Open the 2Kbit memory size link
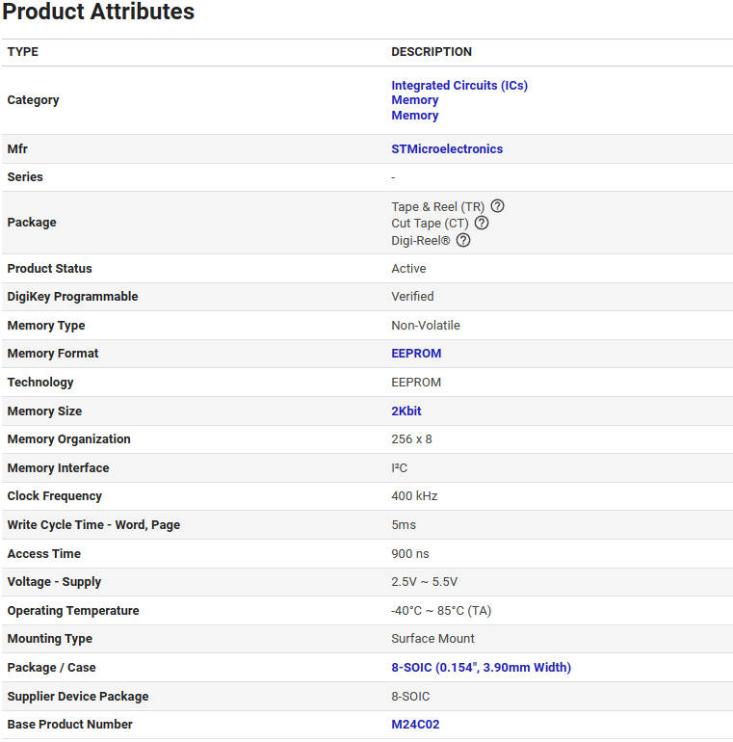733x742 pixels. tap(406, 411)
